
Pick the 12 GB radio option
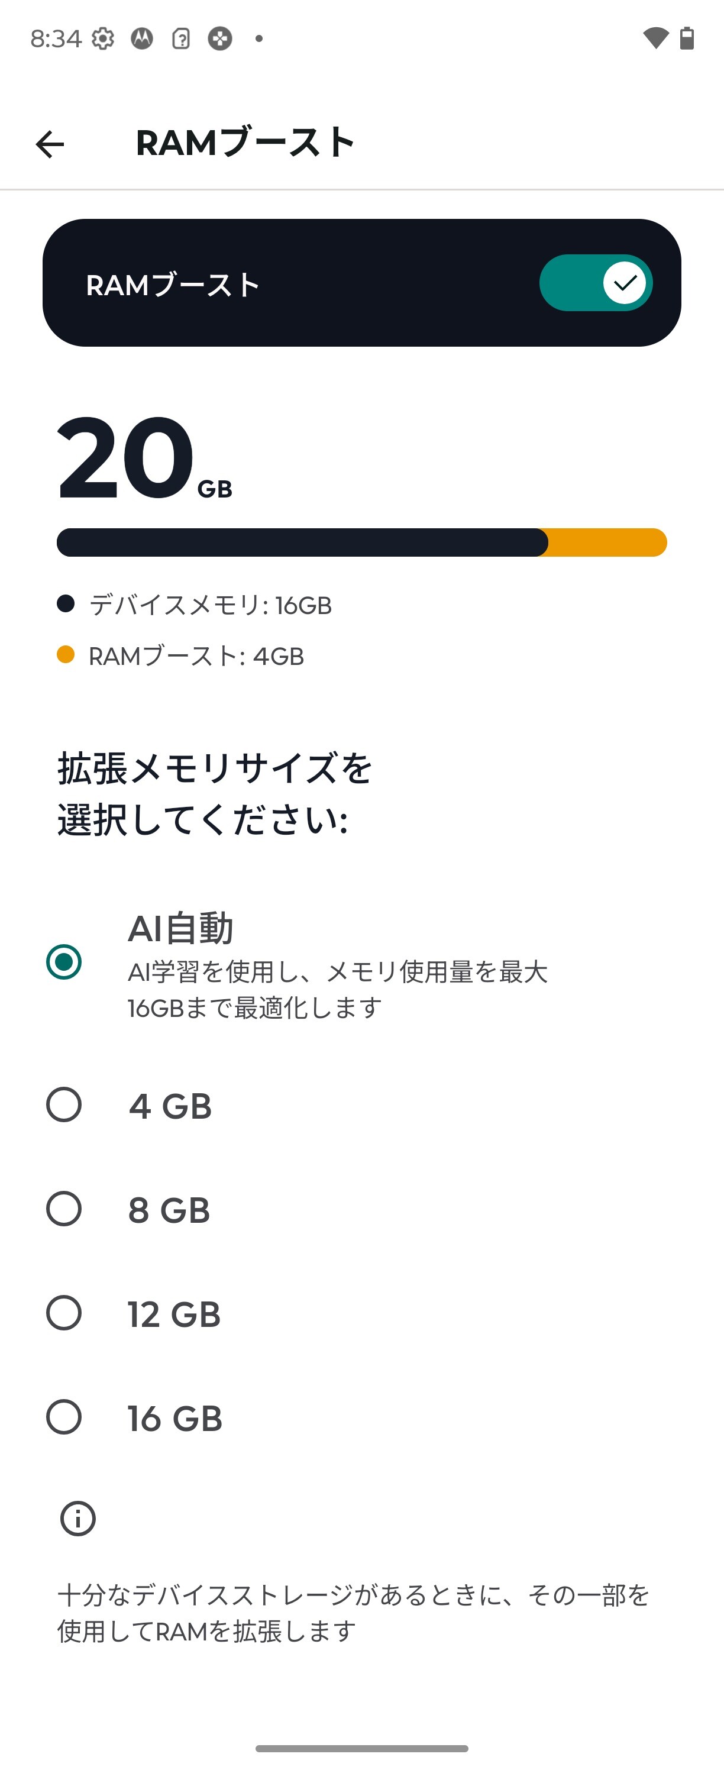64,1313
